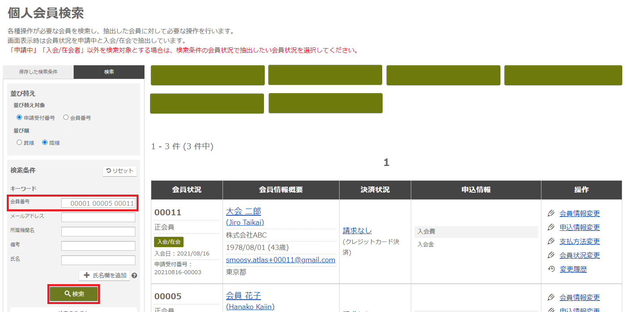627x312 pixels.
Task: Open 変更履歴 link
Action: (x=573, y=269)
